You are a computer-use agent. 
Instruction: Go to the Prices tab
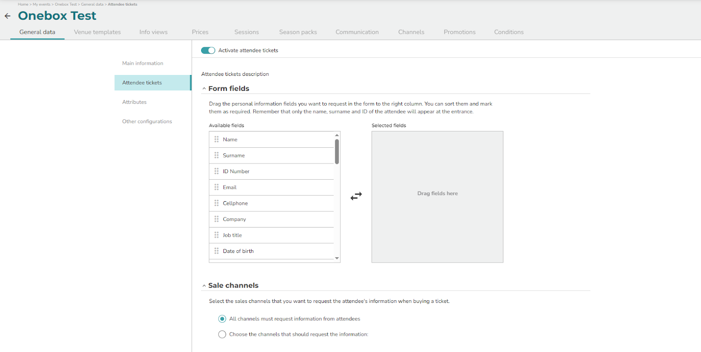(200, 32)
